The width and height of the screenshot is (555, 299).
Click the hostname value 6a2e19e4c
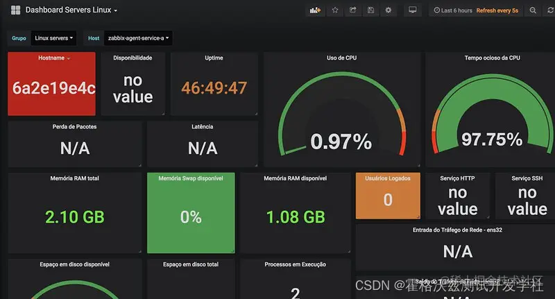pyautogui.click(x=54, y=88)
